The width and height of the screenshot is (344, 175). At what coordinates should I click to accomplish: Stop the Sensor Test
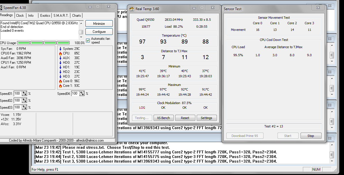[311, 136]
